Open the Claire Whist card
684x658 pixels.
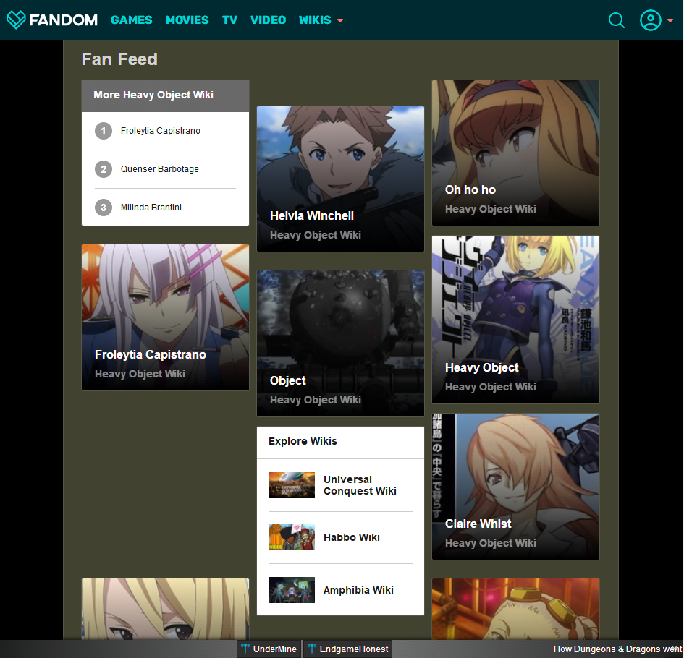click(515, 487)
